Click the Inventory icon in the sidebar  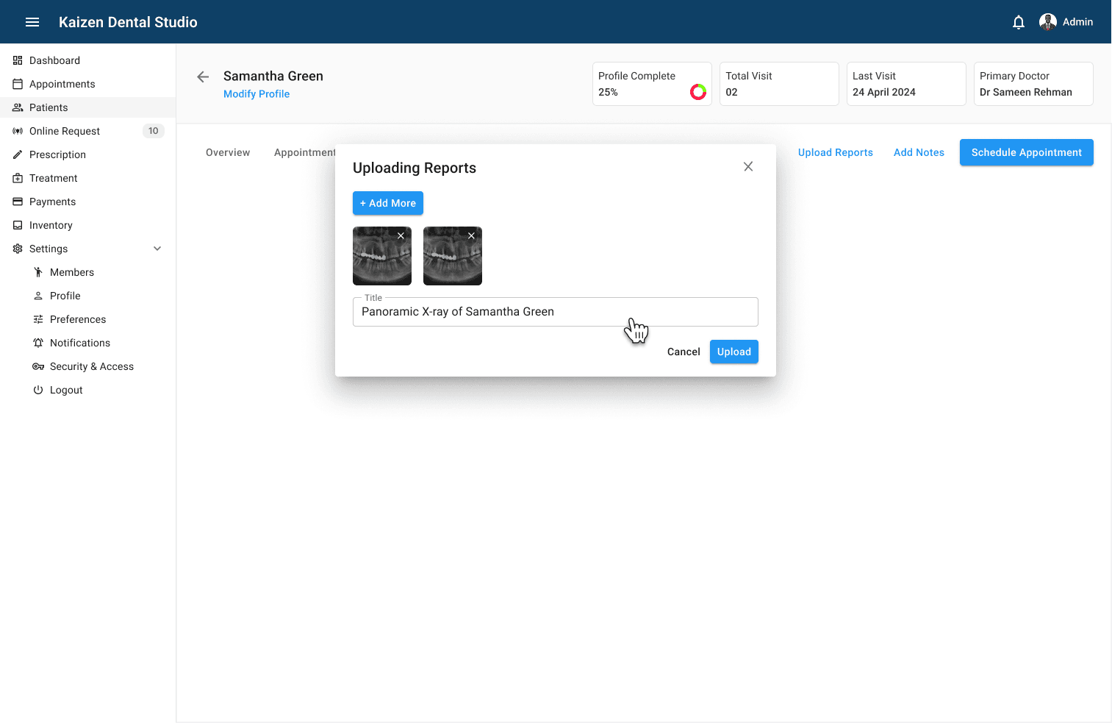coord(18,225)
